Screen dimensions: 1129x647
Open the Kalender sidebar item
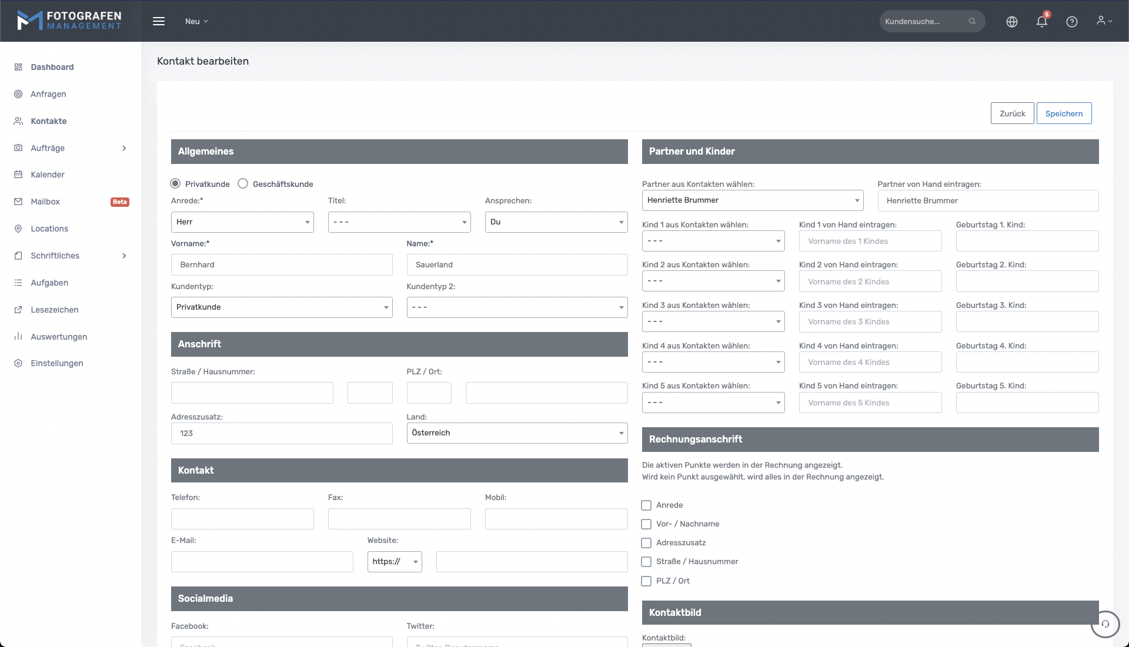(x=48, y=175)
